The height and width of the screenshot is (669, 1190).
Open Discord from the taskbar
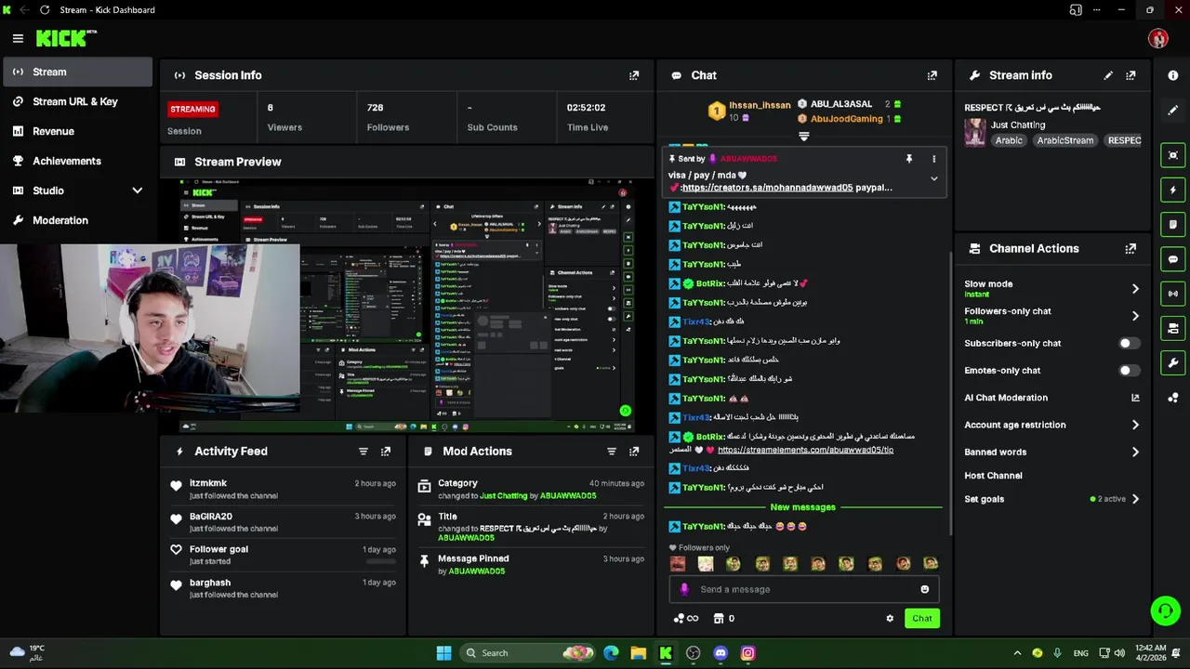click(721, 653)
